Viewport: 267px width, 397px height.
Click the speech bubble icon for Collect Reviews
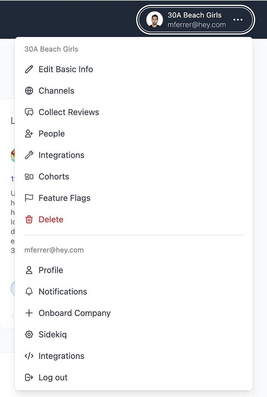click(29, 112)
